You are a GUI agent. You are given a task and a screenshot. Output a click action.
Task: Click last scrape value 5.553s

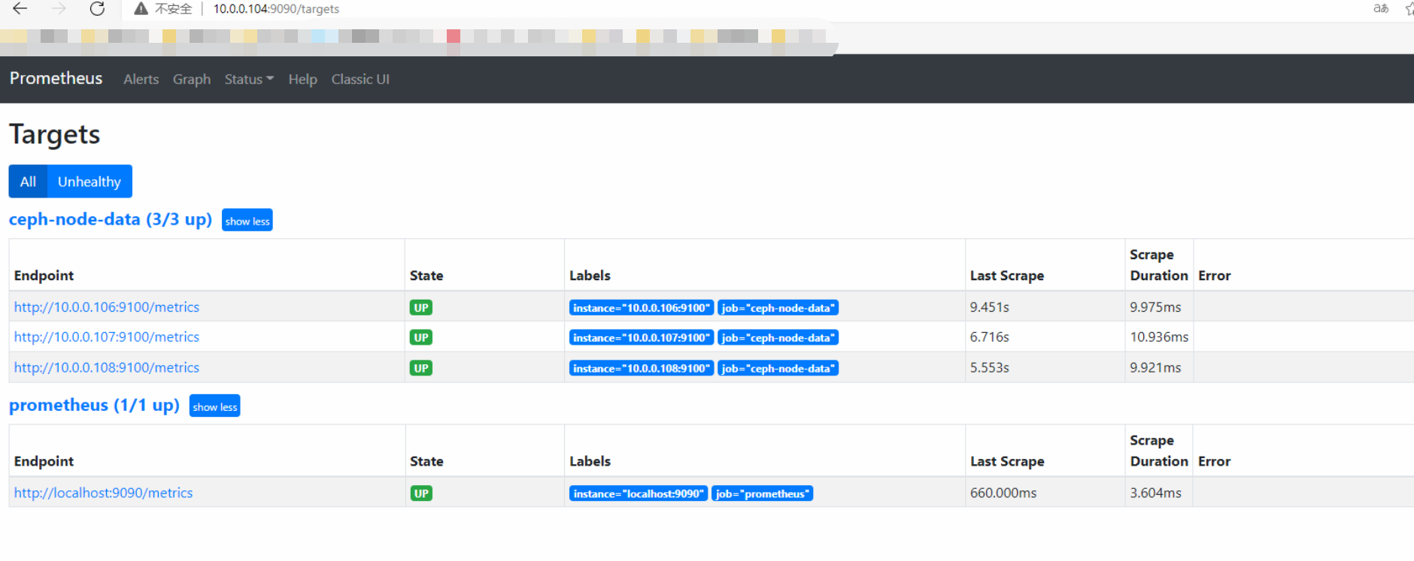[990, 367]
